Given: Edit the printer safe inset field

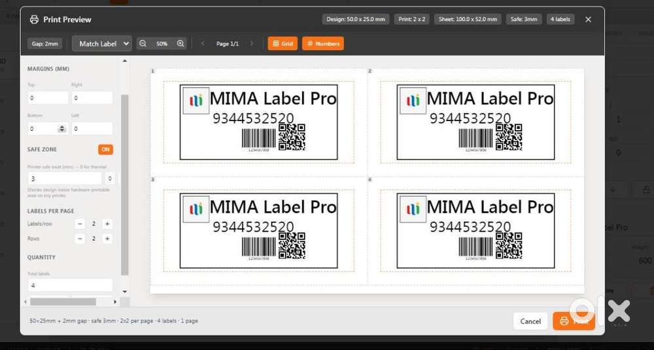Looking at the screenshot, I should 64,179.
